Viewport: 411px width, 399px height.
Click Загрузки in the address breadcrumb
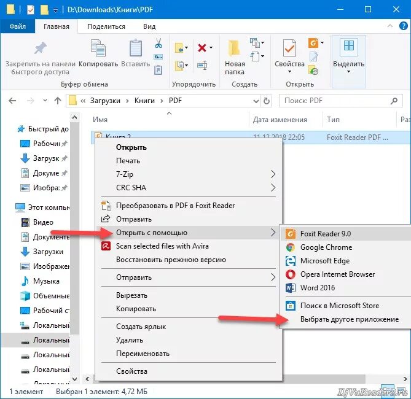(105, 101)
